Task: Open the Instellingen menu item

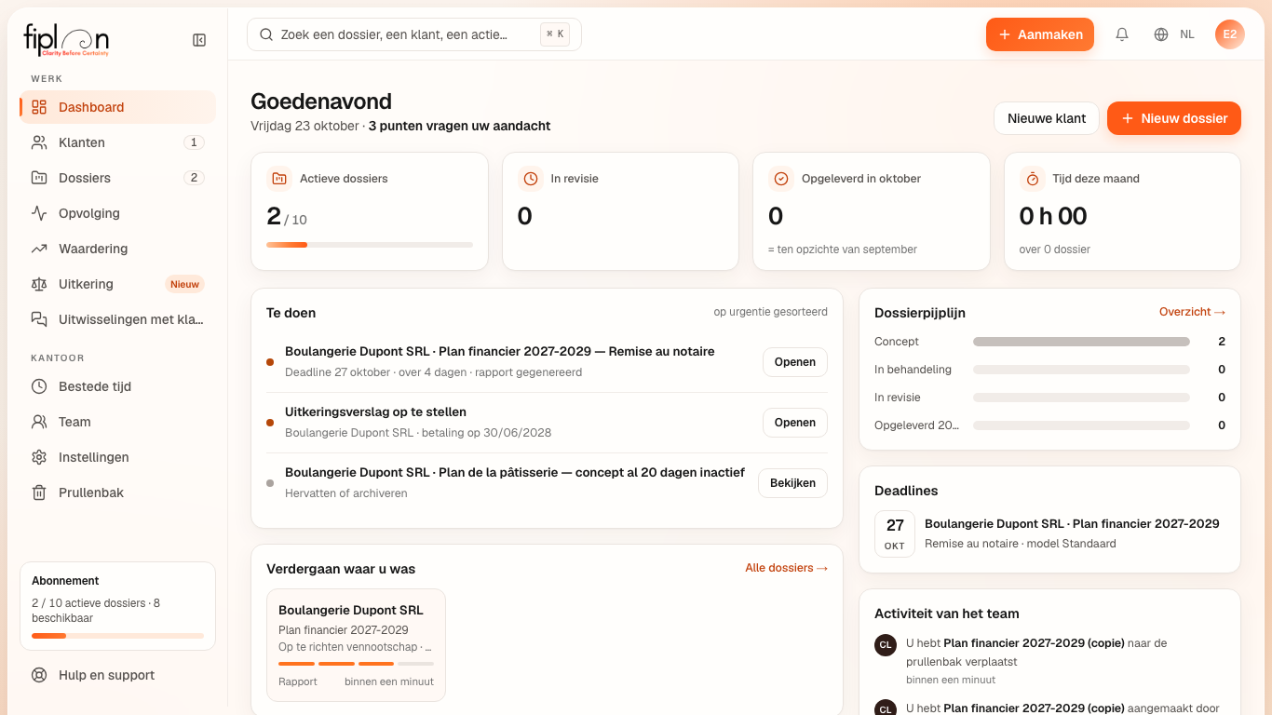Action: (x=117, y=457)
